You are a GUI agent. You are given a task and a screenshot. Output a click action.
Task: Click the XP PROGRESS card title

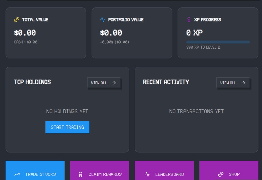[x=208, y=20]
